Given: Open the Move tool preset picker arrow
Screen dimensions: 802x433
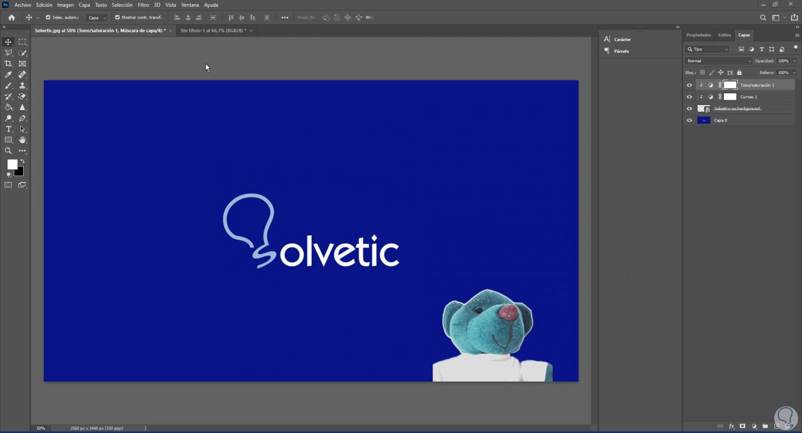Looking at the screenshot, I should (x=38, y=18).
